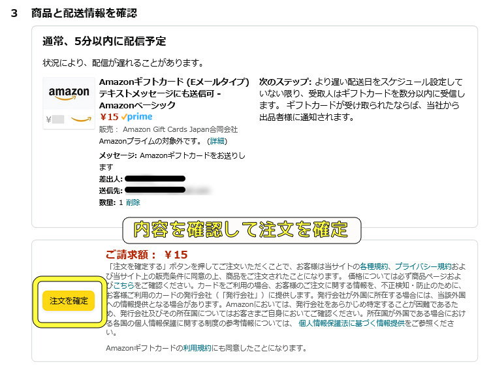Viewport: 491px width, 365px height.
Task: Click the seller Amazon Gift Cards Japan合同会社 text
Action: [180, 129]
